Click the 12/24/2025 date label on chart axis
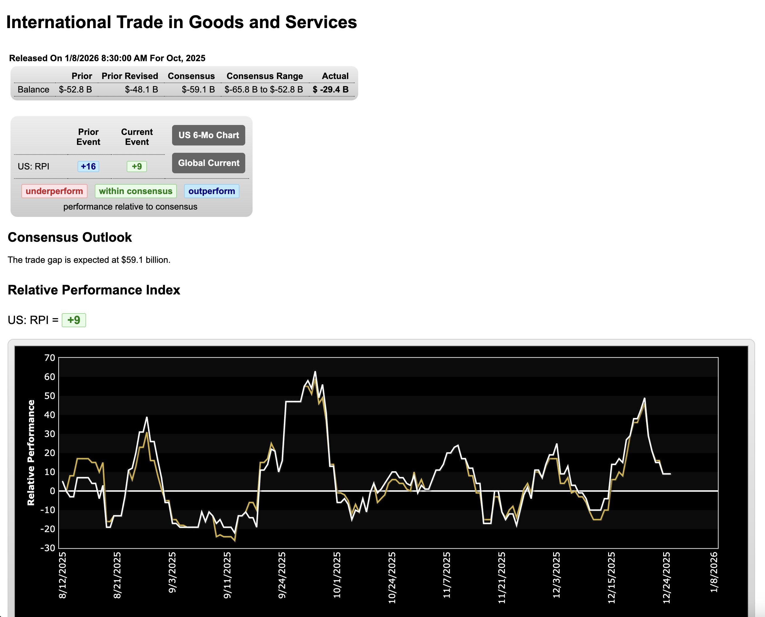This screenshot has height=617, width=765. [x=666, y=577]
